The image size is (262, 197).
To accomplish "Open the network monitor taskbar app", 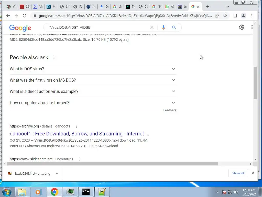I will [x=70, y=192].
